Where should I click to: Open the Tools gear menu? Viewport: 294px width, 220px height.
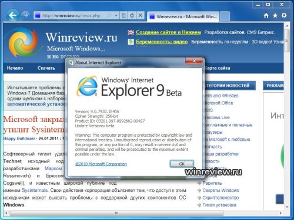(284, 15)
